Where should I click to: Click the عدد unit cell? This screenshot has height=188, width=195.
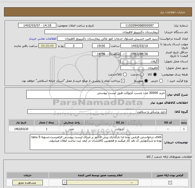(72, 129)
